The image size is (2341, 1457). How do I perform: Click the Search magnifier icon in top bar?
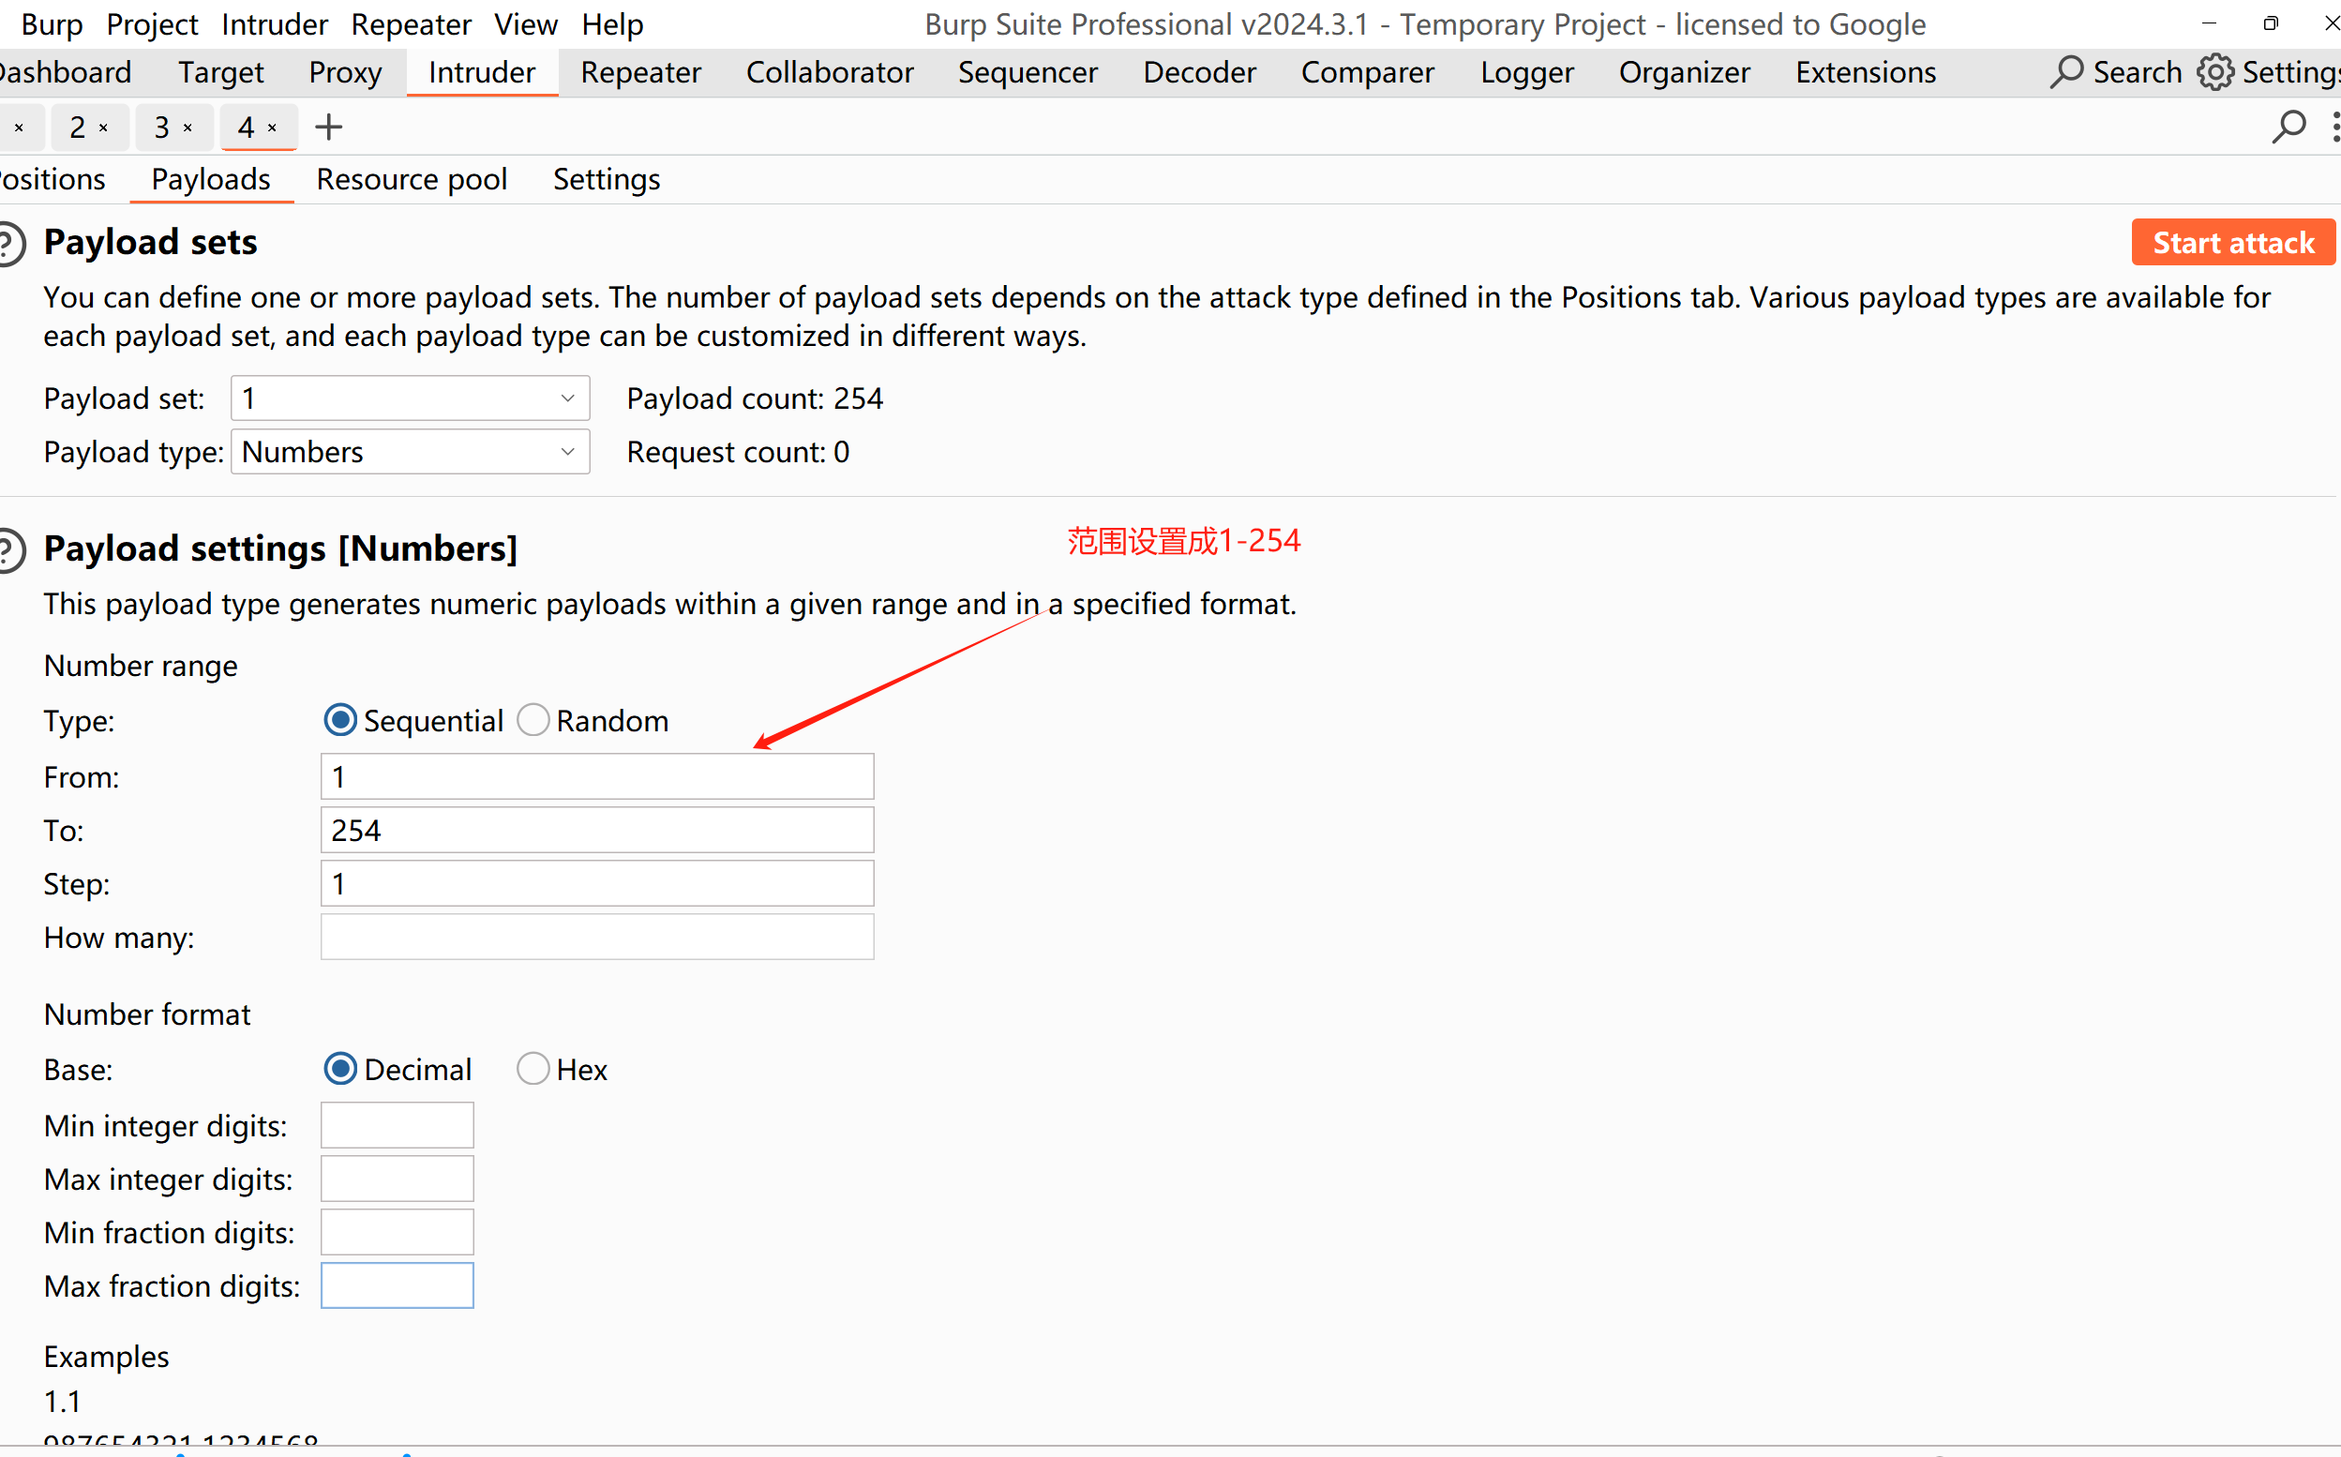pyautogui.click(x=2066, y=72)
